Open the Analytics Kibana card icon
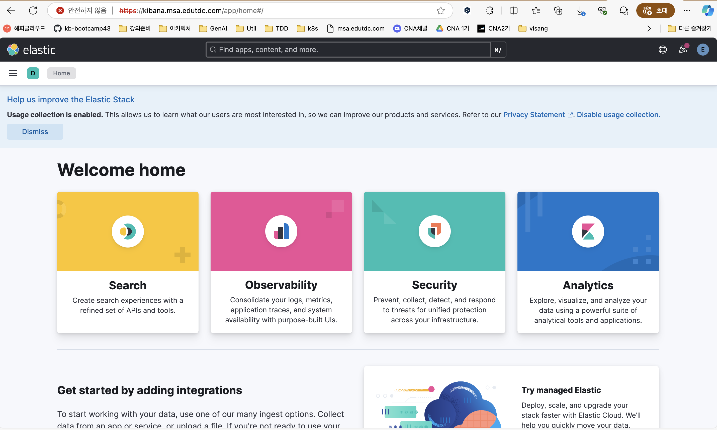Viewport: 717px width, 430px height. [x=588, y=231]
